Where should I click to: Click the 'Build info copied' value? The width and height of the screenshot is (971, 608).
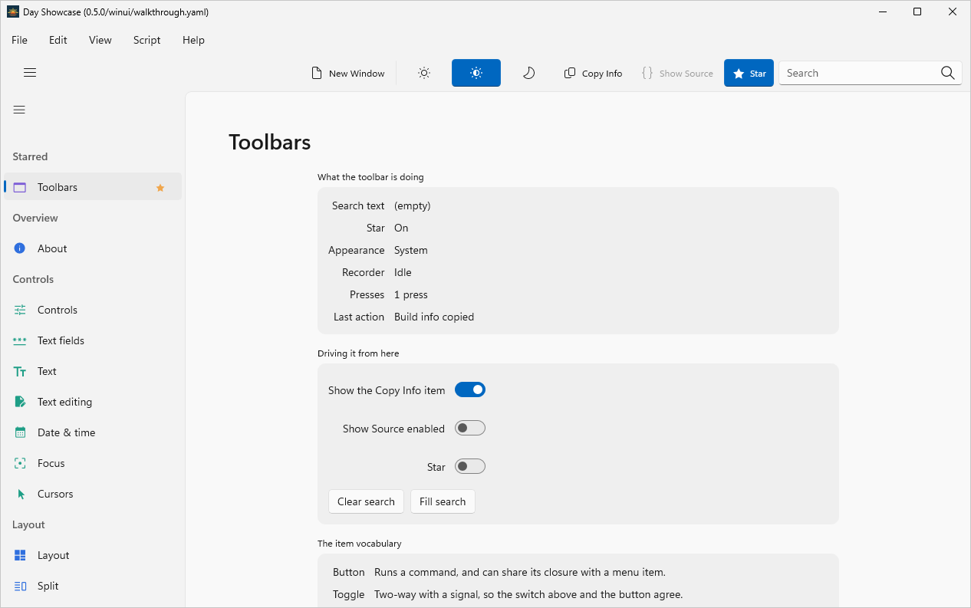[434, 317]
